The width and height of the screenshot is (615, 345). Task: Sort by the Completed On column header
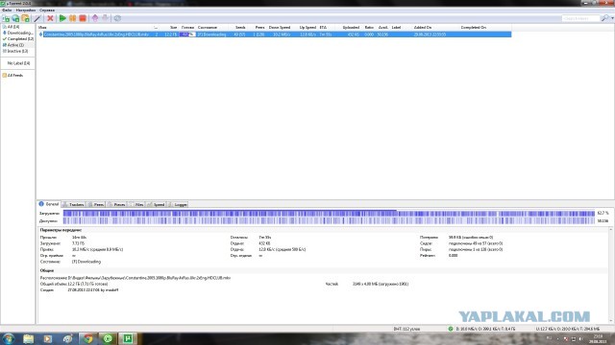(474, 28)
